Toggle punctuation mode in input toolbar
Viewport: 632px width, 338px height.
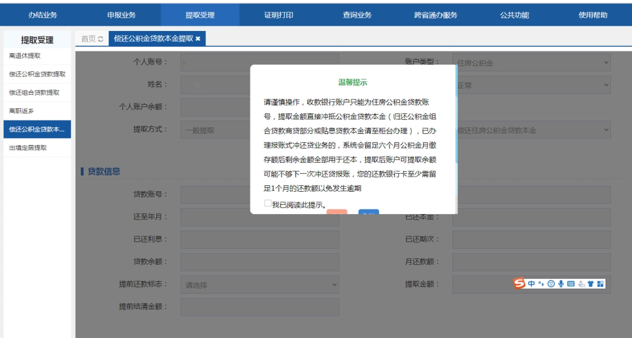[540, 284]
